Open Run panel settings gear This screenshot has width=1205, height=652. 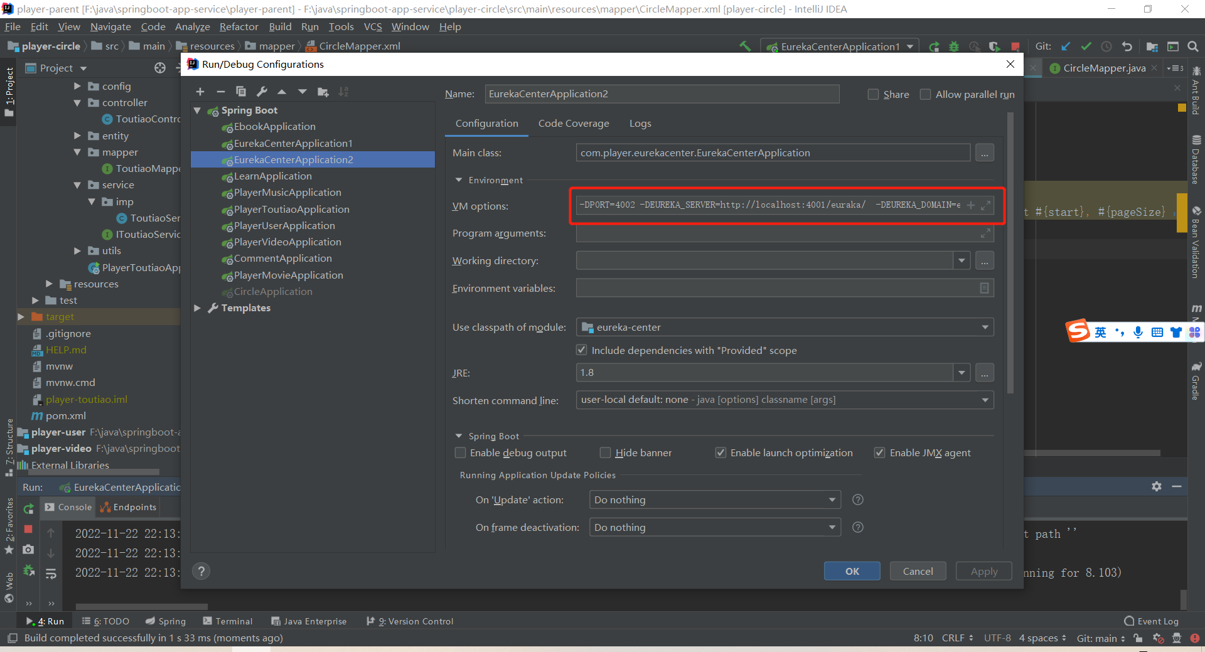(1157, 486)
